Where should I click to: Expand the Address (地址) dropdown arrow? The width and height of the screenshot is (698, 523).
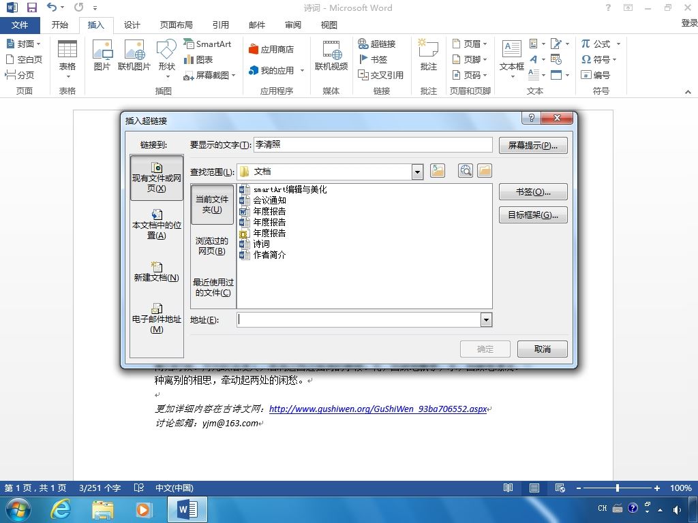click(486, 320)
